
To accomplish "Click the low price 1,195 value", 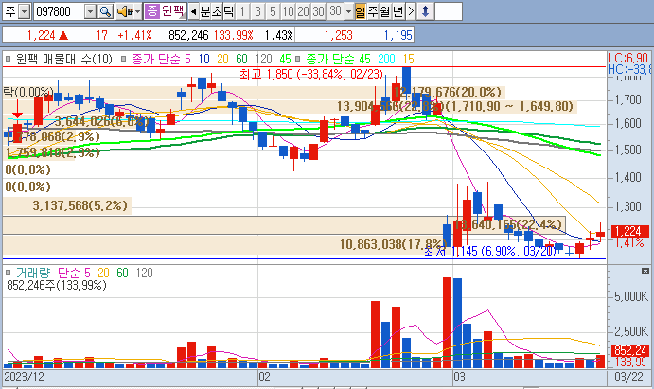I will [x=398, y=35].
